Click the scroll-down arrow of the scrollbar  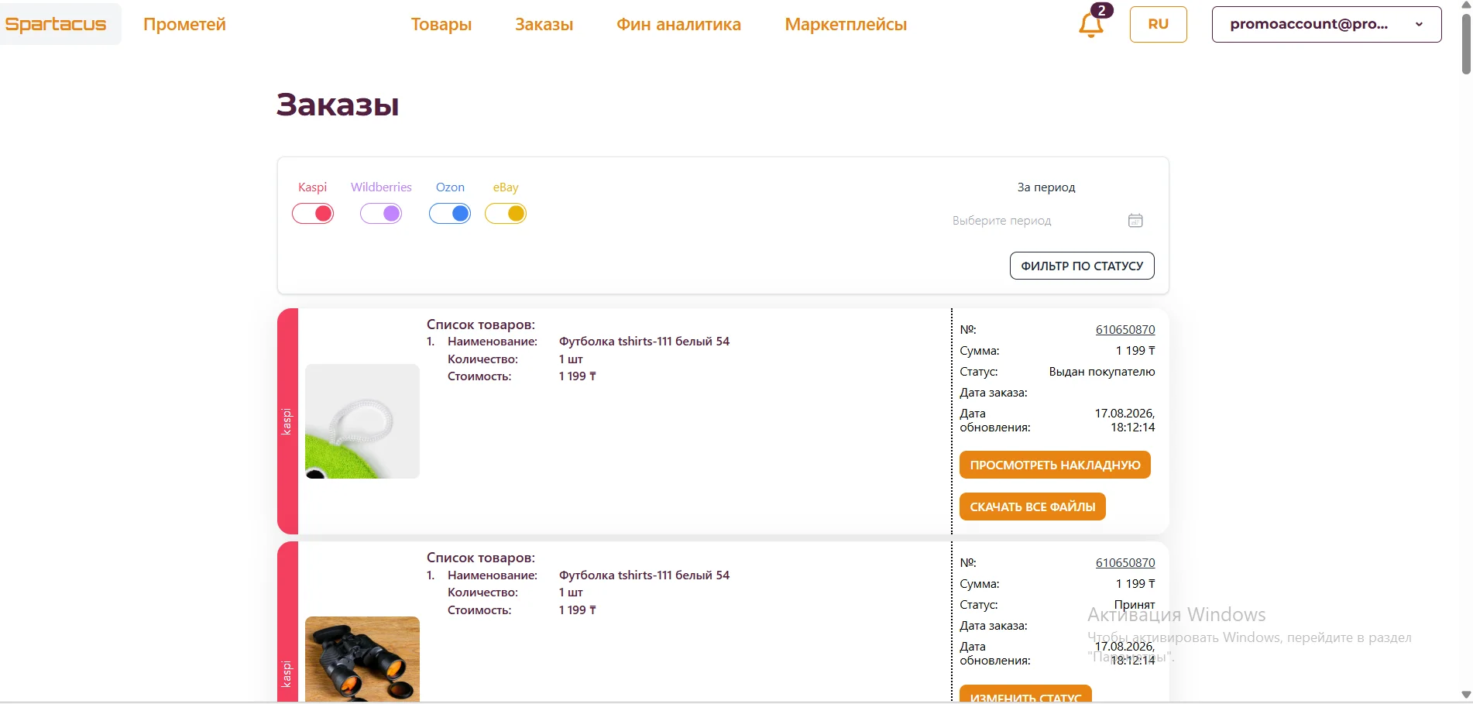(1466, 695)
